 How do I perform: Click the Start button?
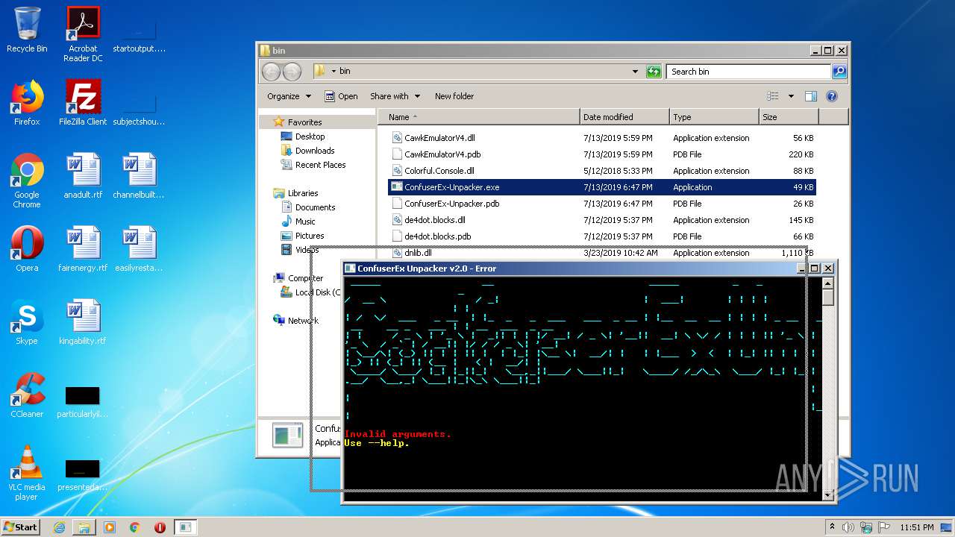[x=20, y=527]
